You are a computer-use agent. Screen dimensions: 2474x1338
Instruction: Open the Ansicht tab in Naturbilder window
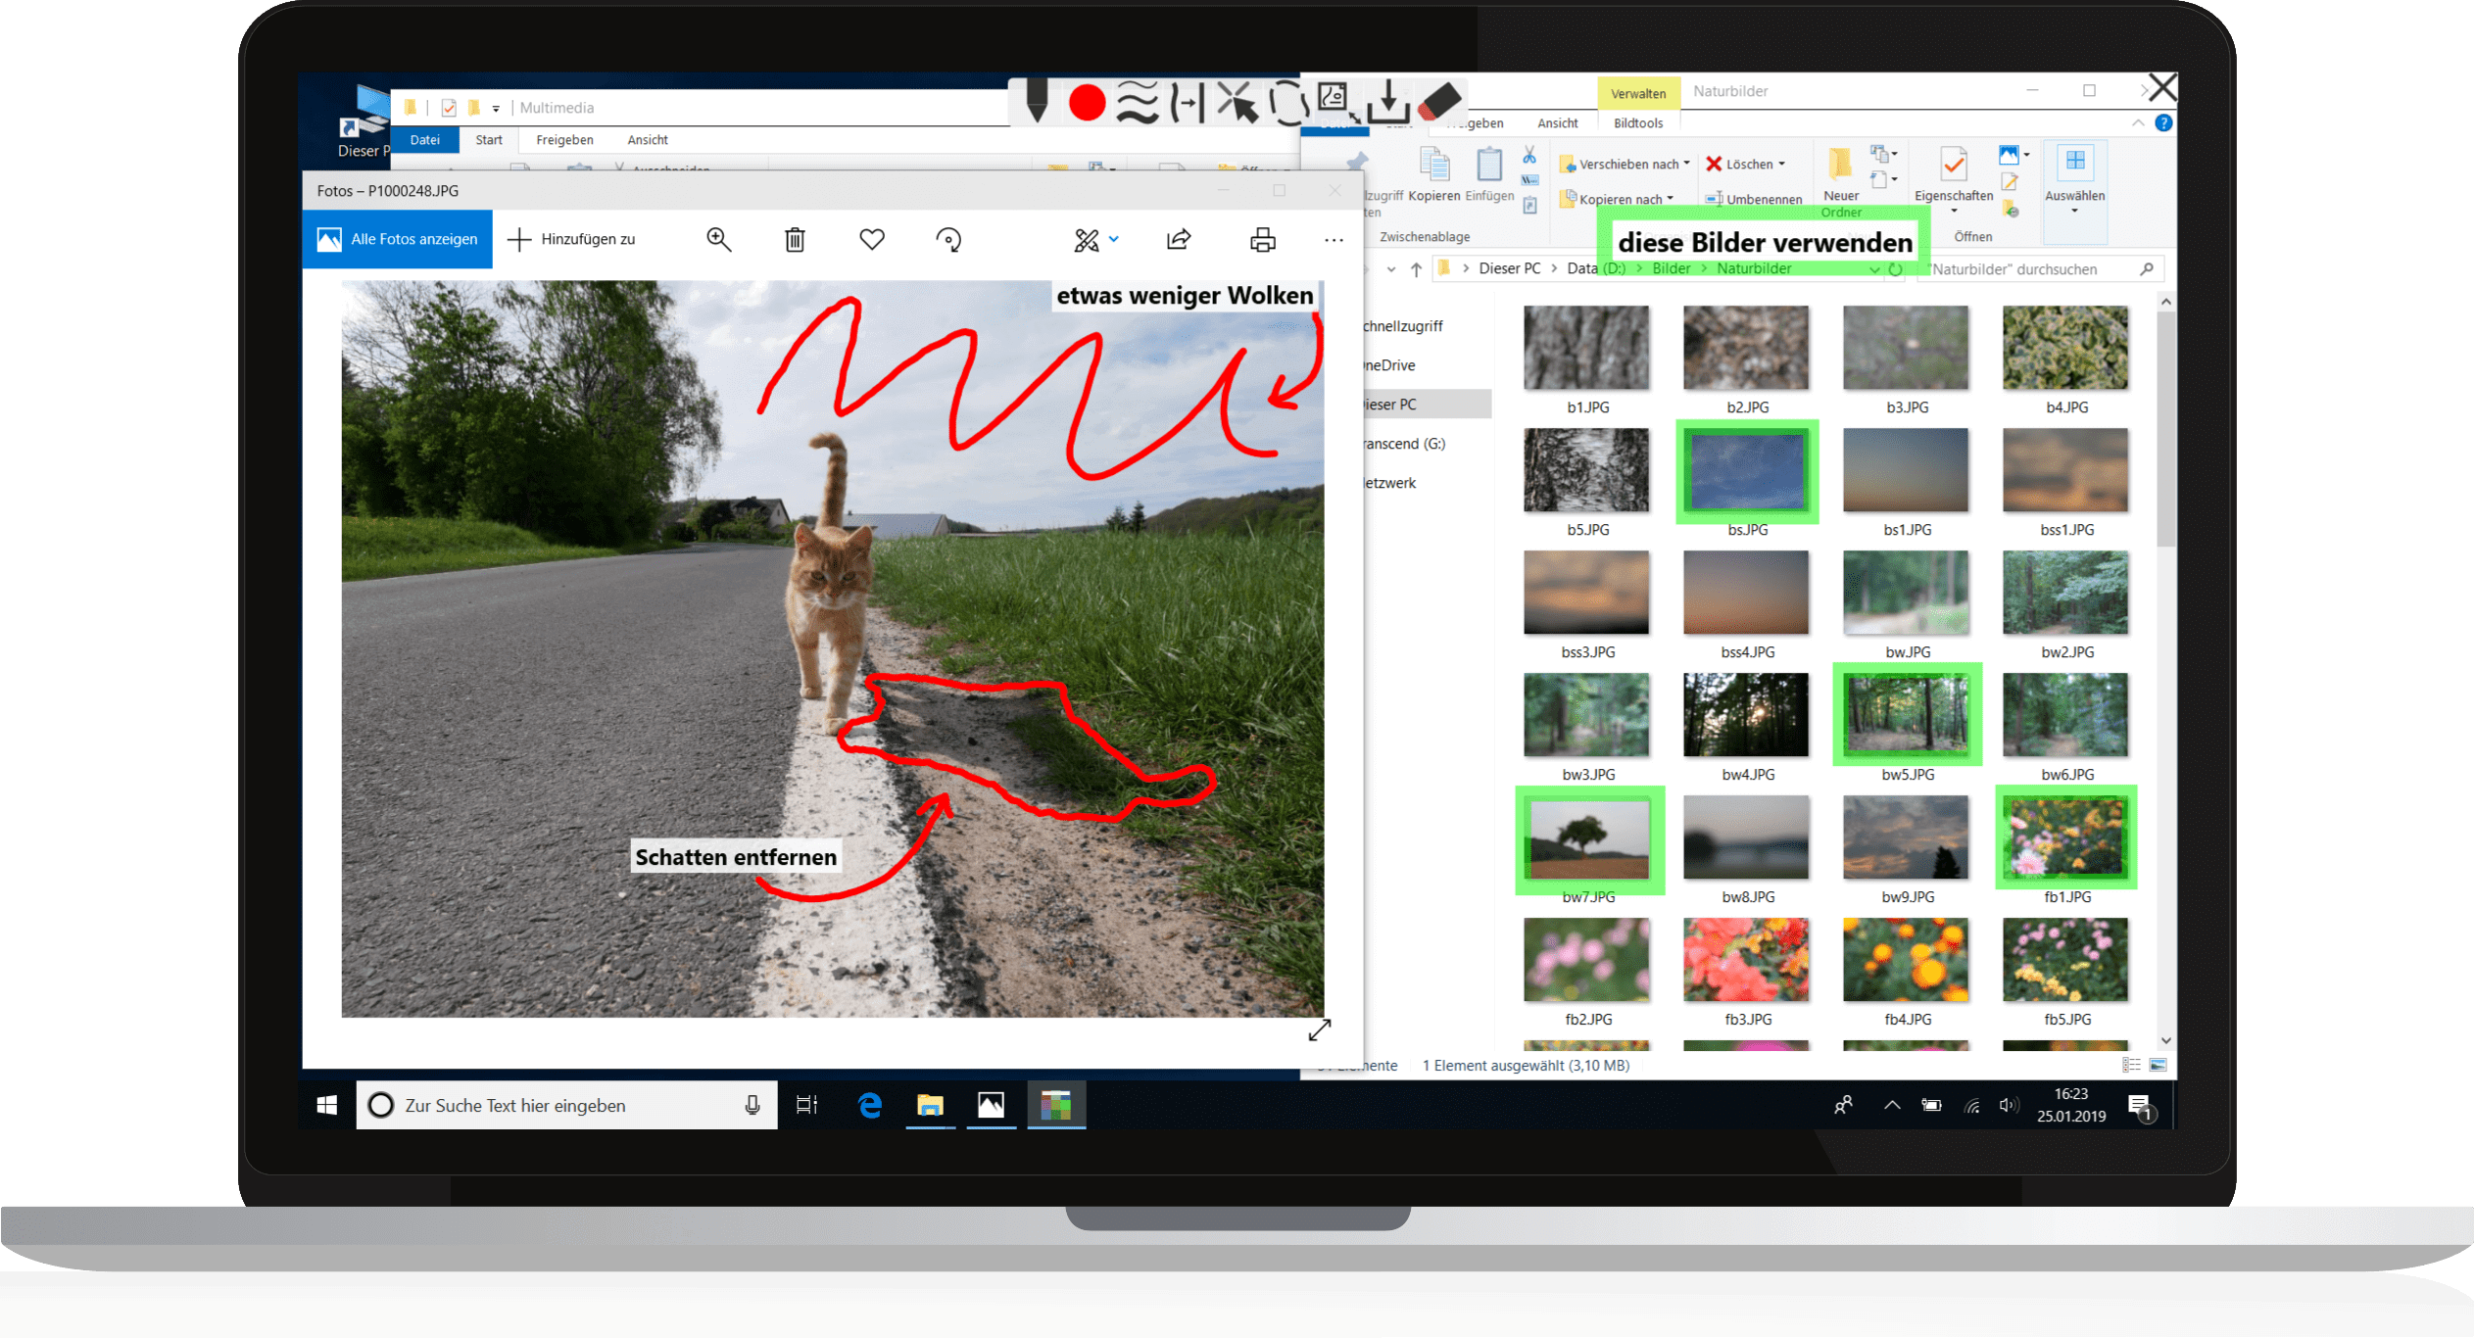click(x=1558, y=123)
